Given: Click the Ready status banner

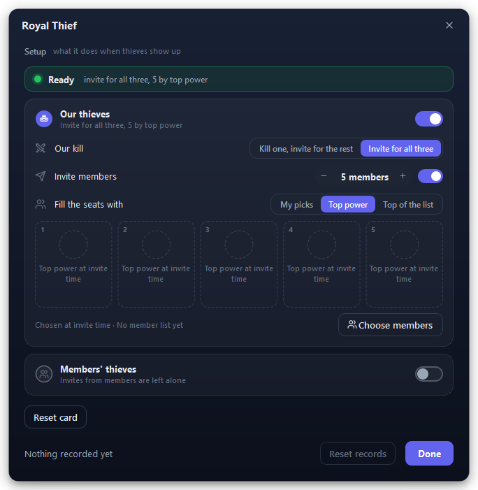Looking at the screenshot, I should click(239, 79).
